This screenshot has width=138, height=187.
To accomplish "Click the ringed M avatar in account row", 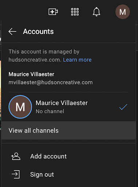I will click(20, 107).
